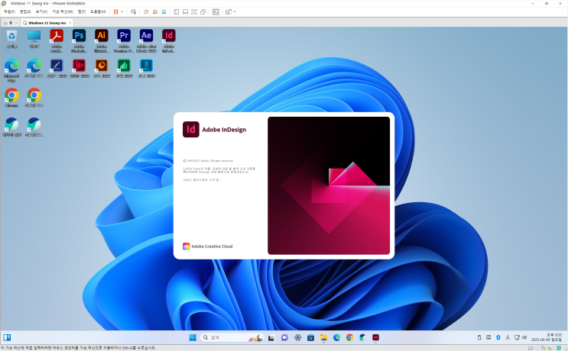
Task: Select the blue Hangul 2022 shortcut
Action: pos(146,69)
